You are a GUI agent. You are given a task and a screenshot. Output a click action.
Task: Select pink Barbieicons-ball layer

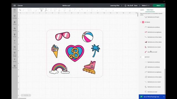point(151,52)
